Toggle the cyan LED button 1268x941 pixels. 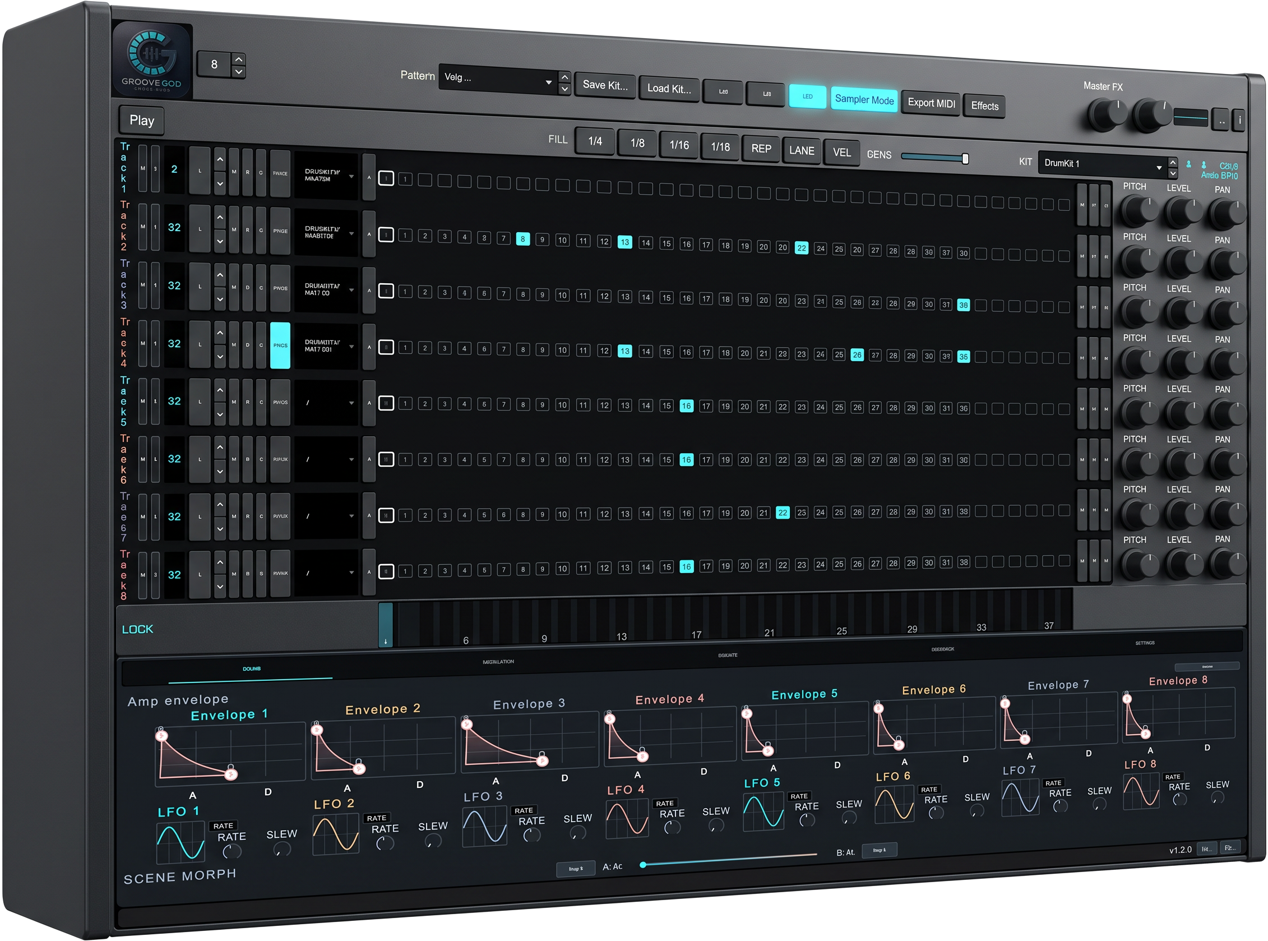pos(807,96)
